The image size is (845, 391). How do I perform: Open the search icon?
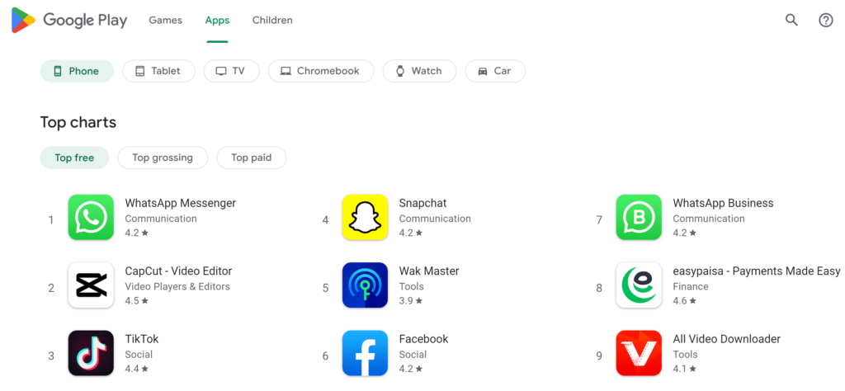pos(791,20)
